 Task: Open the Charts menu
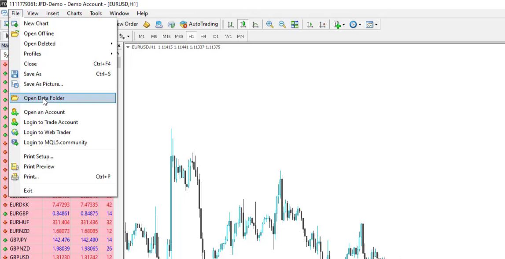(74, 13)
